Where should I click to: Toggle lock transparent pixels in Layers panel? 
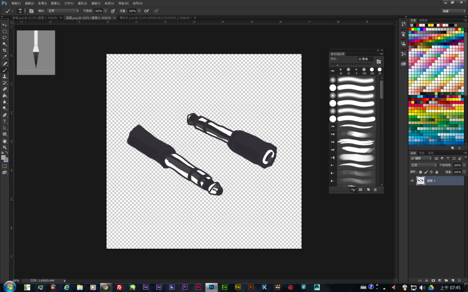pos(421,172)
